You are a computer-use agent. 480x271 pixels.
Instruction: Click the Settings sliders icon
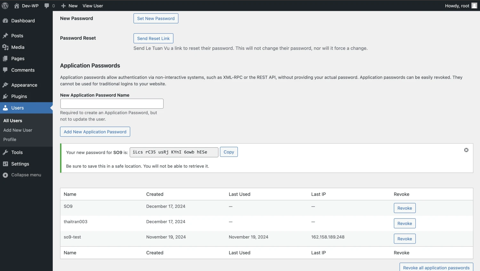(x=5, y=164)
